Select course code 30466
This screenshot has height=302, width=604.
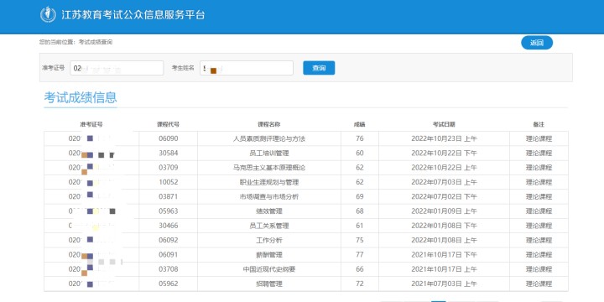169,226
